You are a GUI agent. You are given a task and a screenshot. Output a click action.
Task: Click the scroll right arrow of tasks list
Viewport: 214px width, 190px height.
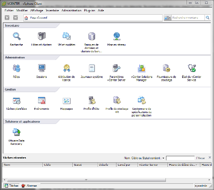click(209, 180)
